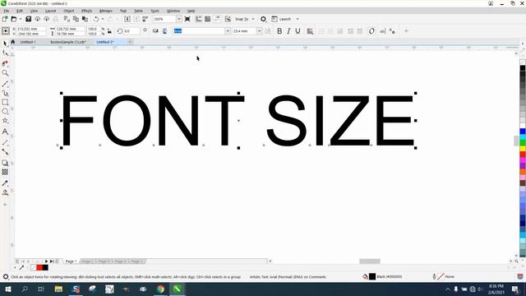This screenshot has height=296, width=526.
Task: Select the Ellipse tool
Action: (5, 112)
